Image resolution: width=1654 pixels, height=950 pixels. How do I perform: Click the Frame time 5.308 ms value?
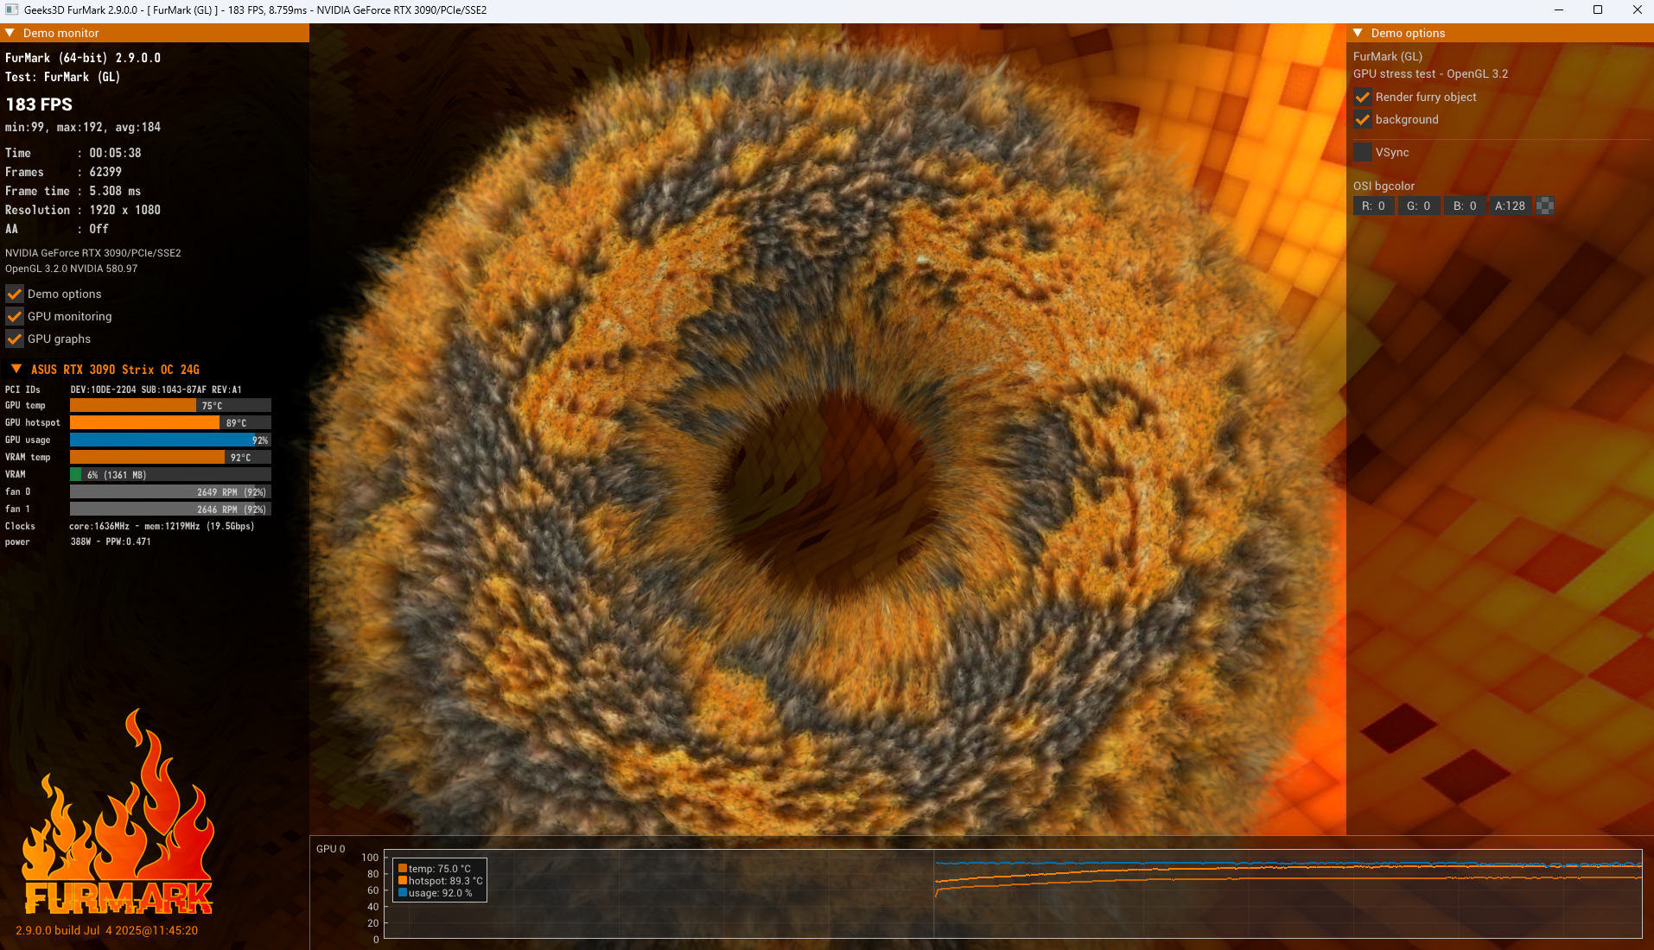[x=115, y=191]
